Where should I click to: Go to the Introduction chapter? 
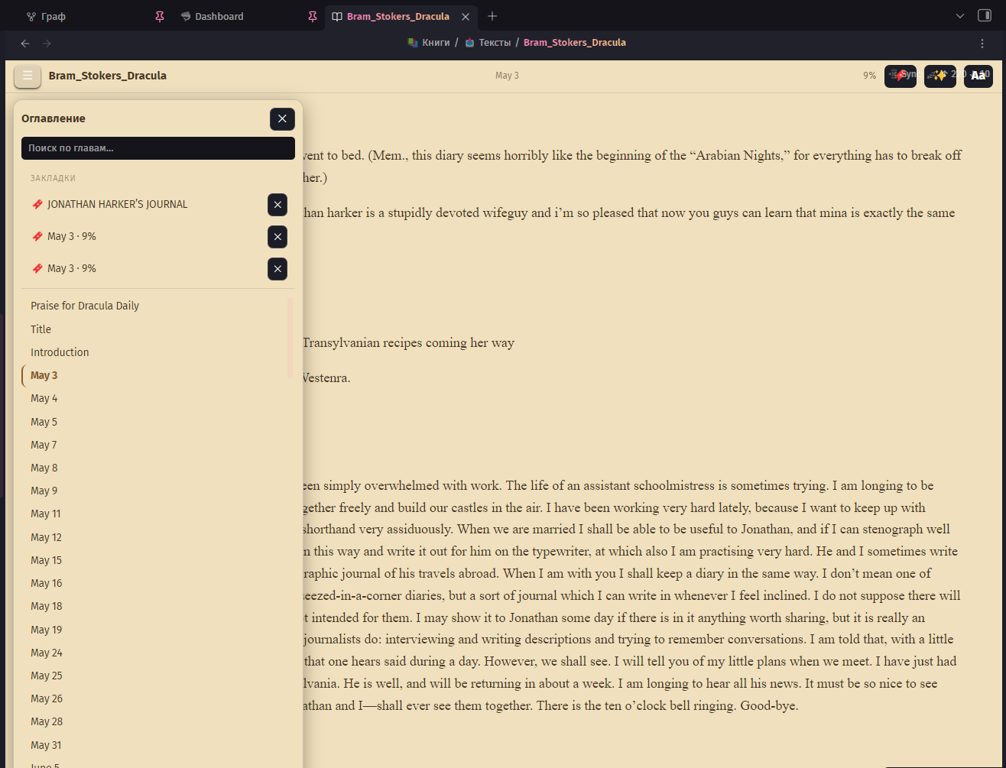(x=60, y=352)
